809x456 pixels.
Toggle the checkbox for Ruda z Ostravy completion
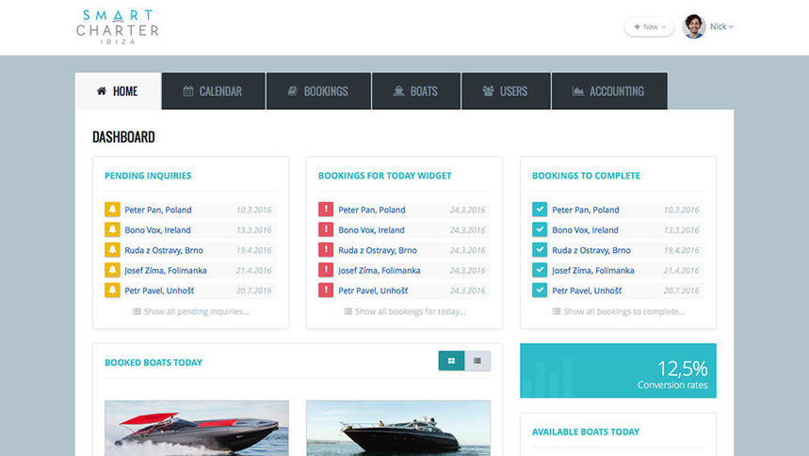[540, 250]
